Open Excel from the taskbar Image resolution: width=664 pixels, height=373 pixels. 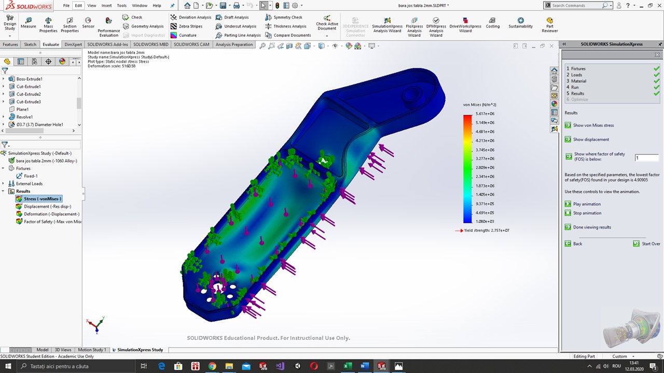[x=348, y=366]
